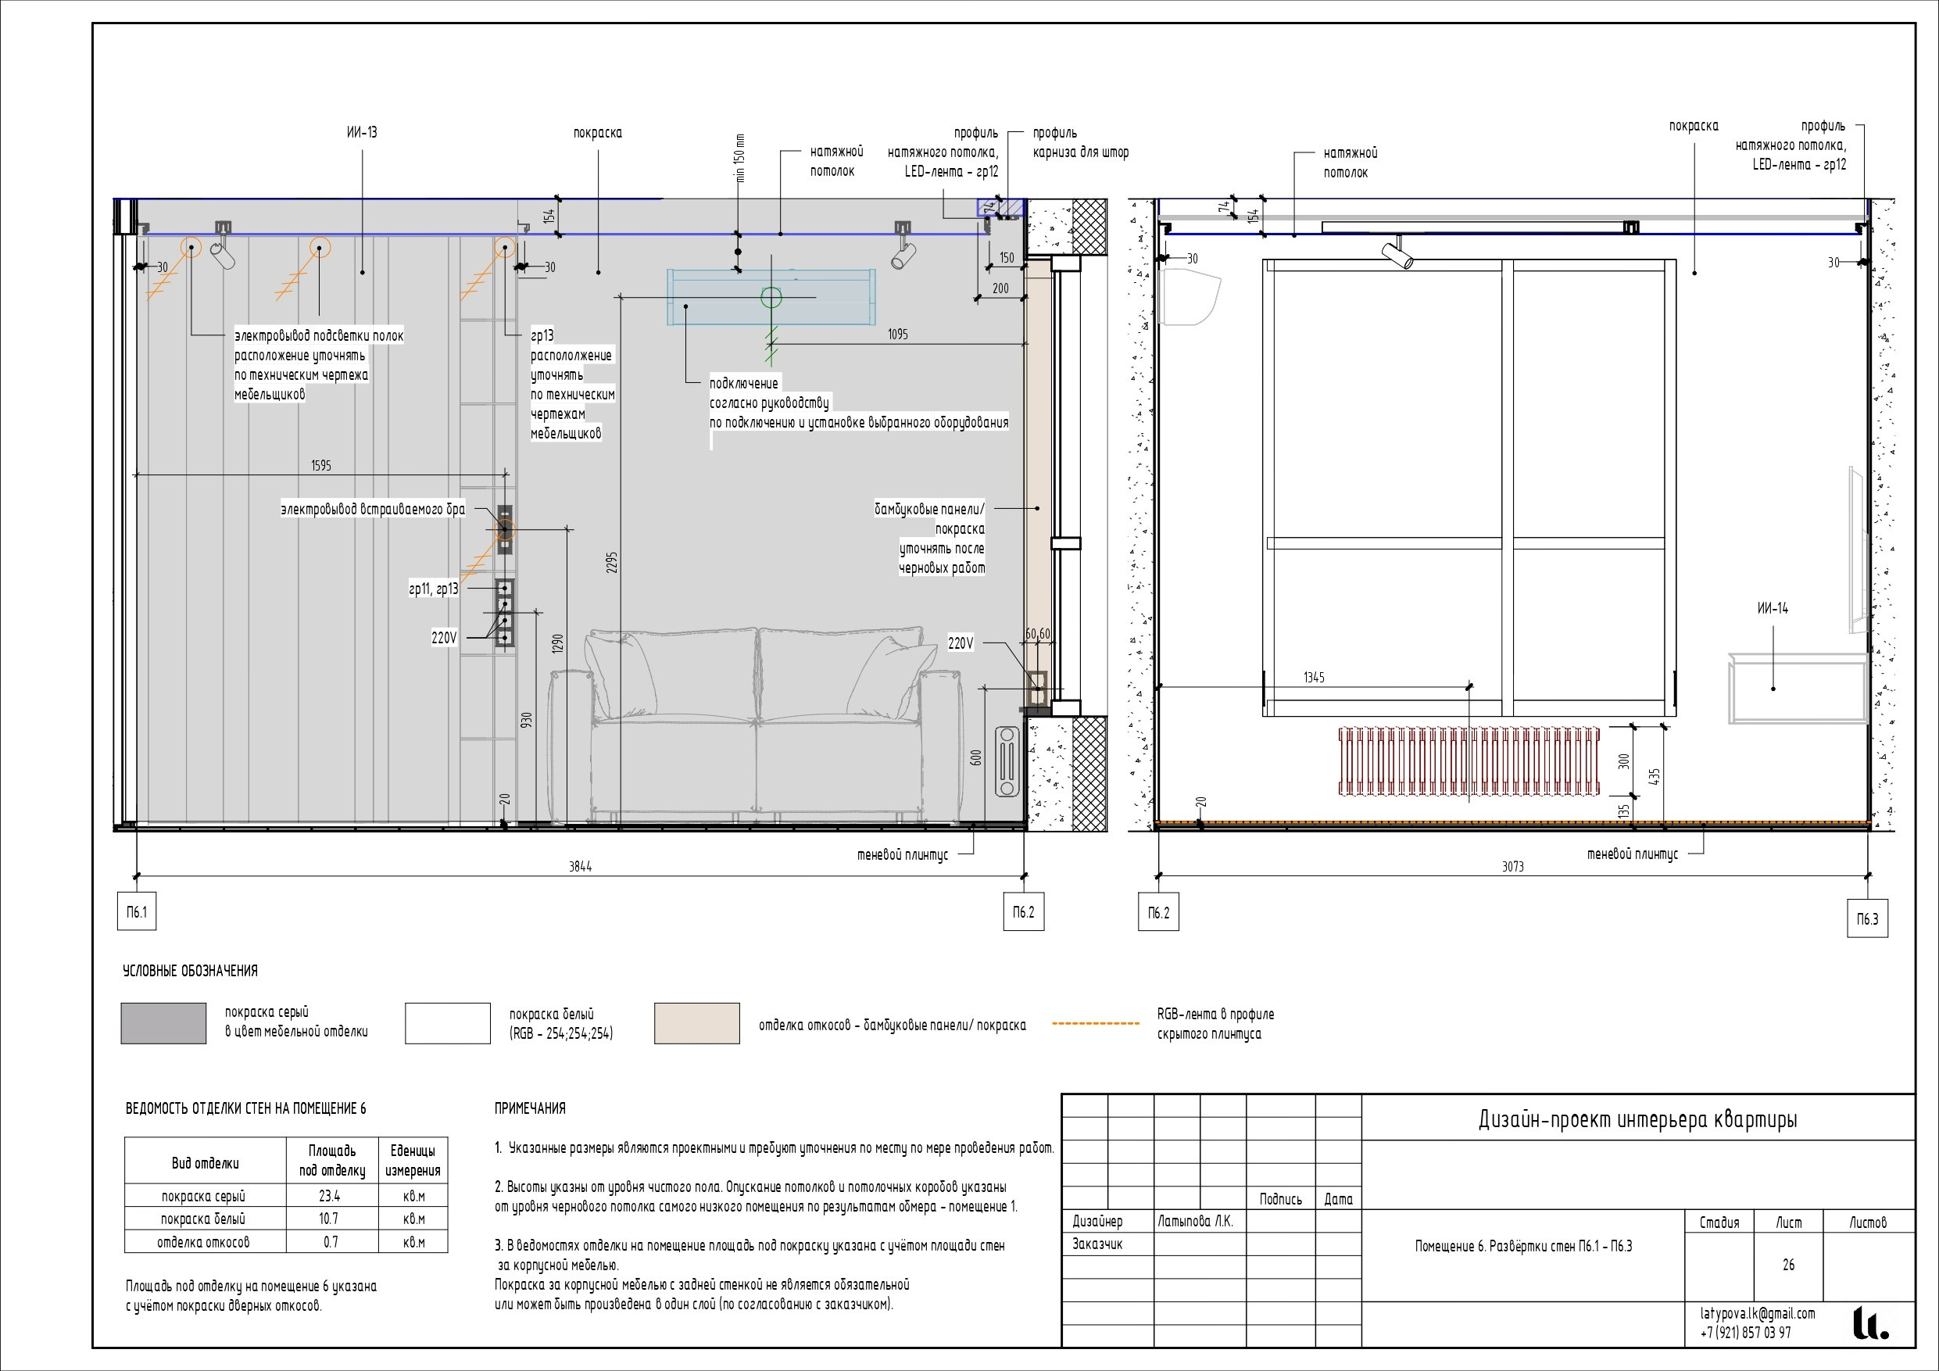Viewport: 1939px width, 1371px height.
Task: Click the horizontal dimension 1345
Action: tap(1314, 678)
